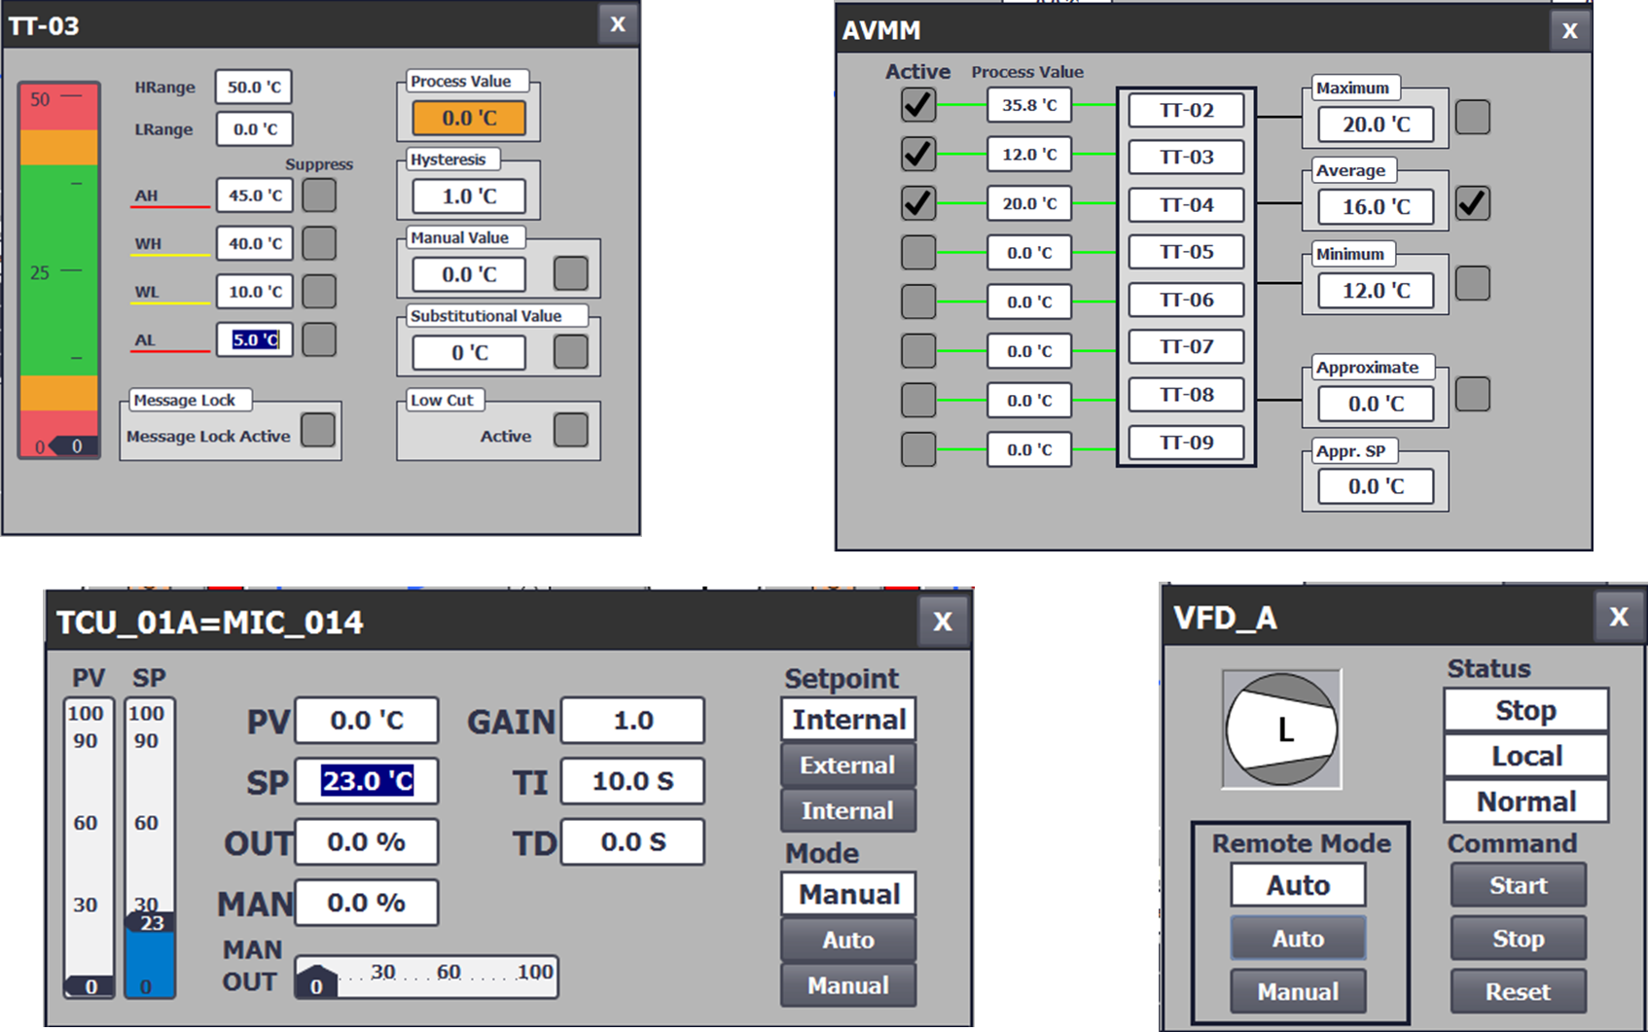
Task: Click the MAN OUT slider handle
Action: [x=316, y=982]
